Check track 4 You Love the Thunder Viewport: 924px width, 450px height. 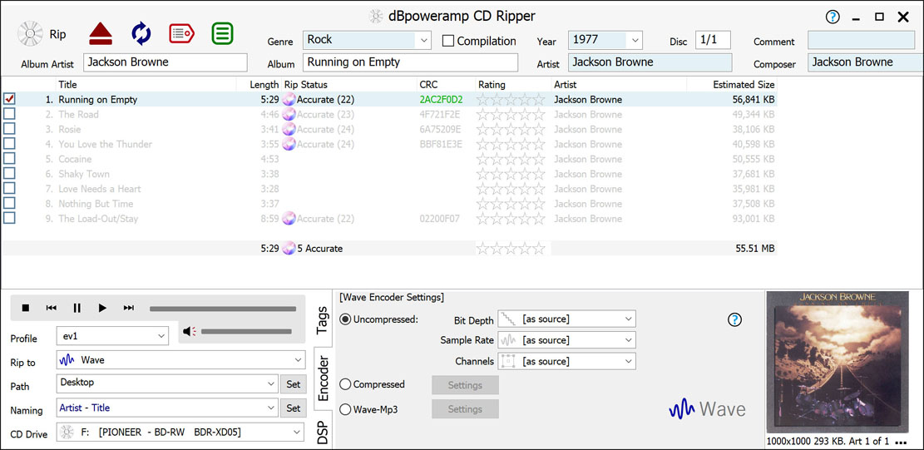(9, 144)
